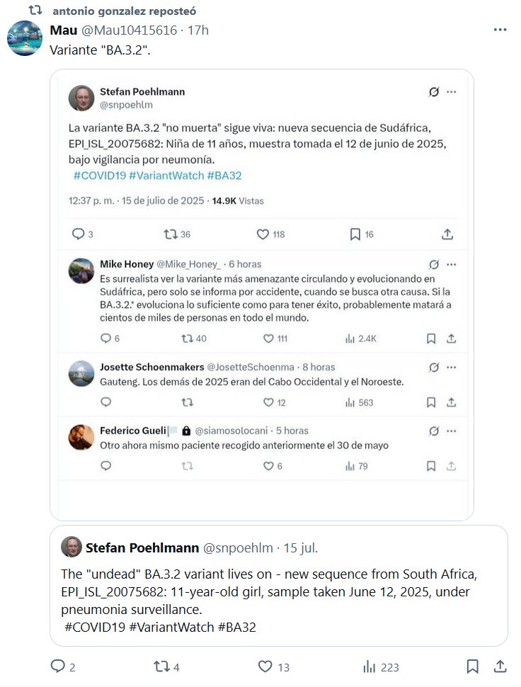Open more options menu for Mau's tweet

pos(500,30)
